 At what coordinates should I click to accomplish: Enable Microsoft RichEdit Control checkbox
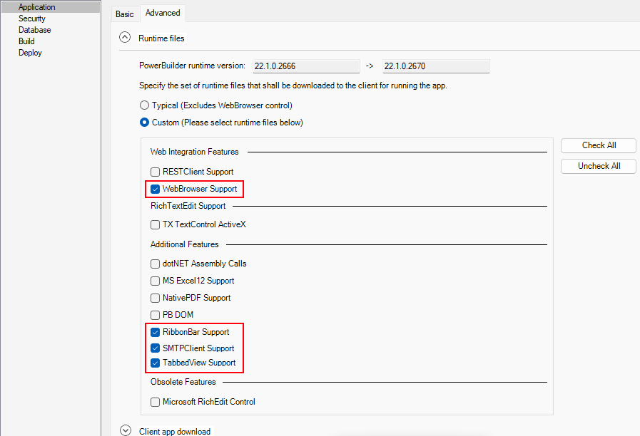click(155, 403)
